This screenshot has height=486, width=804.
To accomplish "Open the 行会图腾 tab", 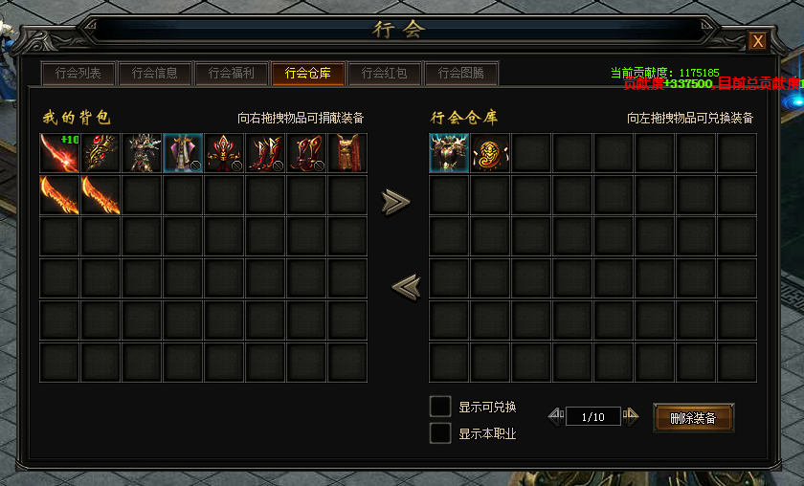I will 461,74.
